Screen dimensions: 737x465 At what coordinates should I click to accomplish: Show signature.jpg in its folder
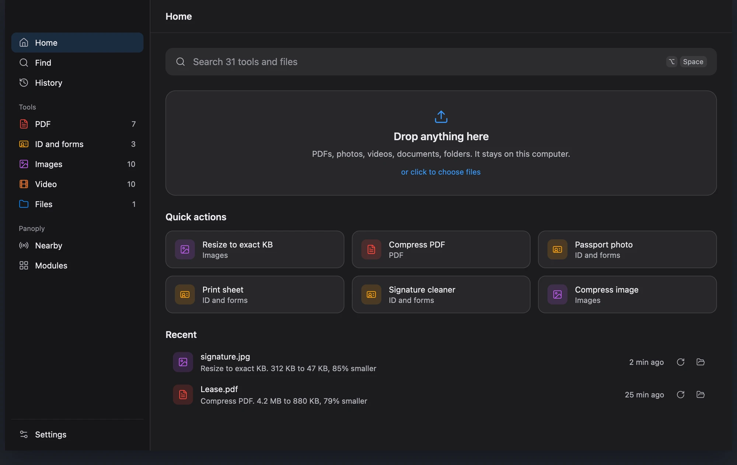pyautogui.click(x=701, y=362)
